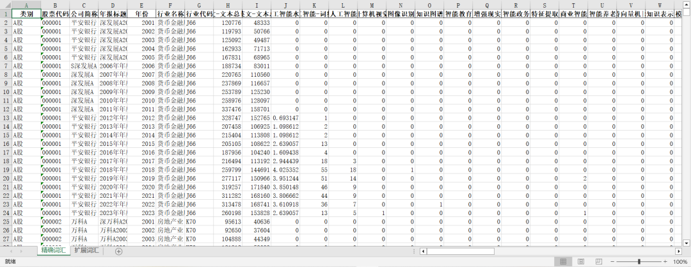Select the cell with value 337476
691x267 pixels.
pyautogui.click(x=228, y=109)
